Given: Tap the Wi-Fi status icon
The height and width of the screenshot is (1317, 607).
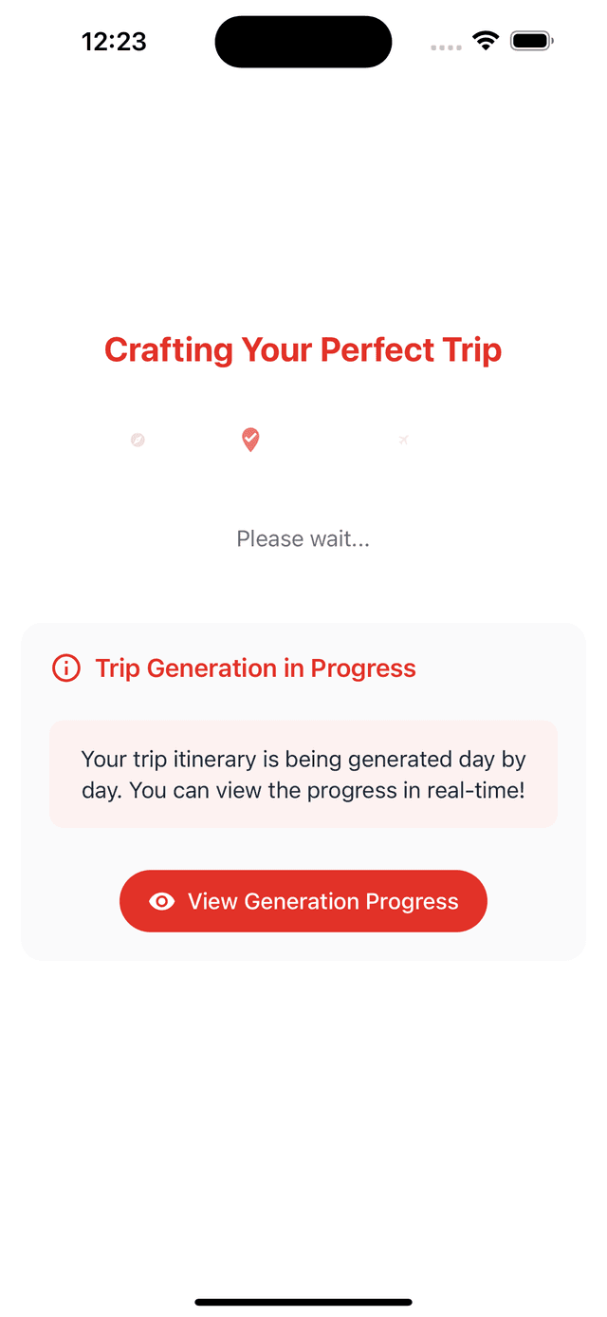Looking at the screenshot, I should [x=485, y=41].
